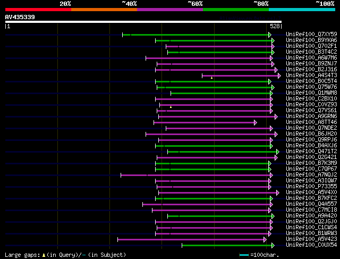Click yellow gap marker under C0VZ93 bar

pyautogui.click(x=171, y=107)
